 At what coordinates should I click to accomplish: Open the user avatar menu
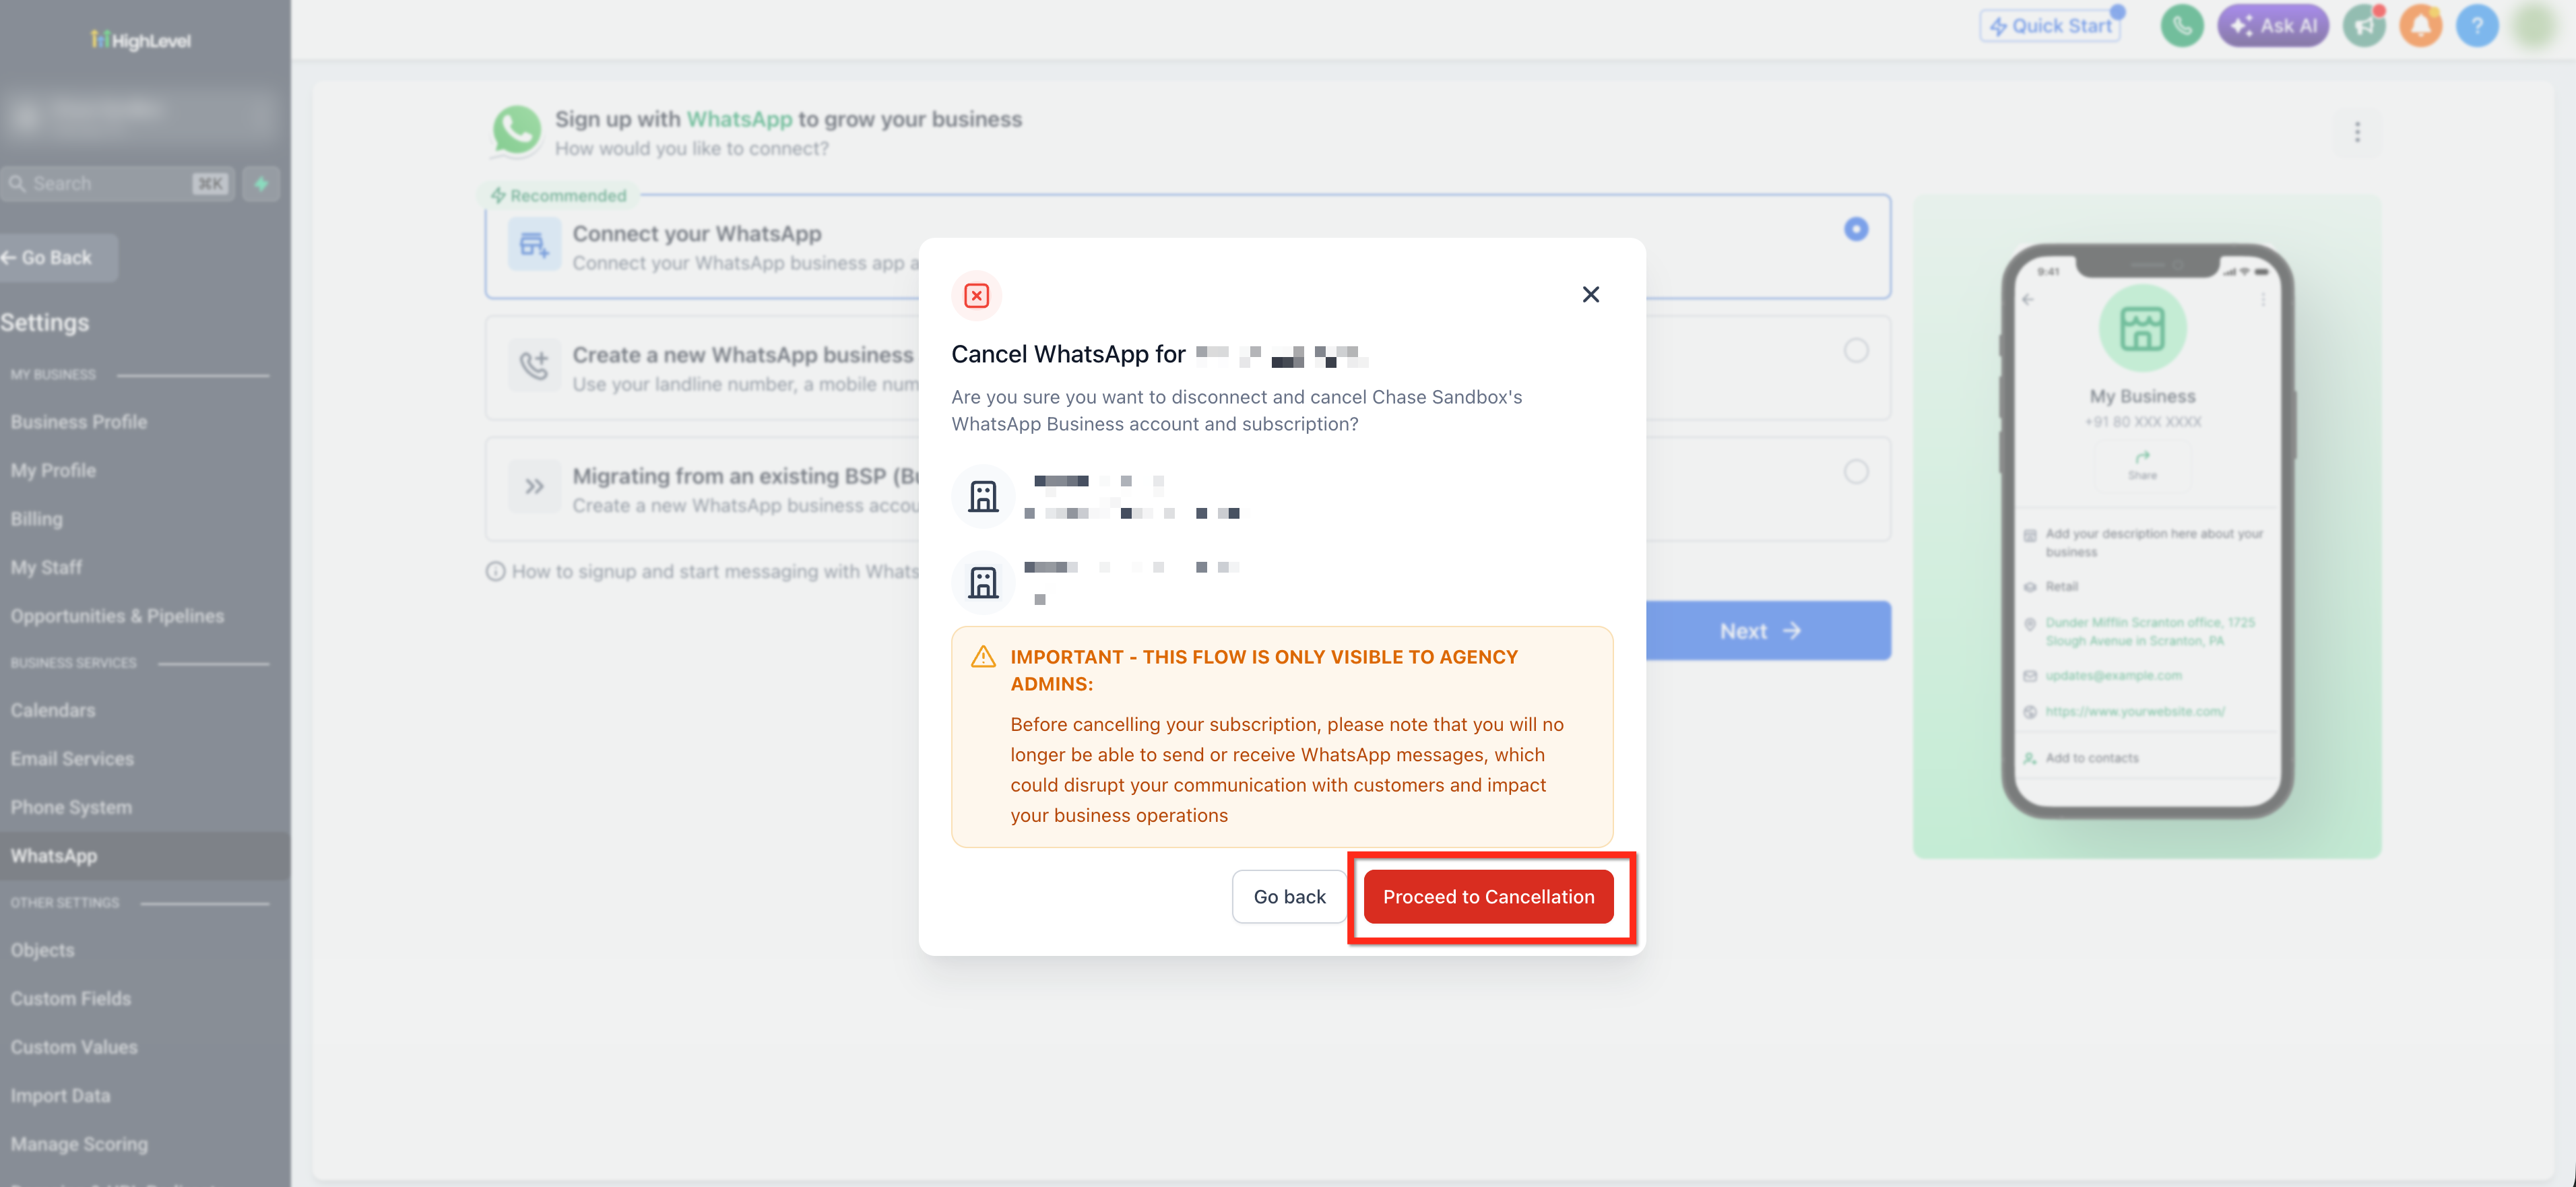[2534, 26]
